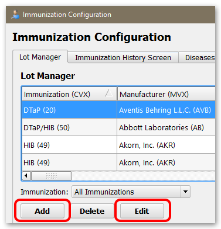
Task: Select the Abbott Laboratories (AB) cell
Action: (166, 127)
